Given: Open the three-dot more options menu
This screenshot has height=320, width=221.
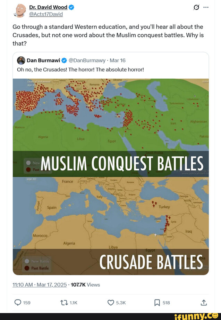Looking at the screenshot, I should click(x=206, y=7).
